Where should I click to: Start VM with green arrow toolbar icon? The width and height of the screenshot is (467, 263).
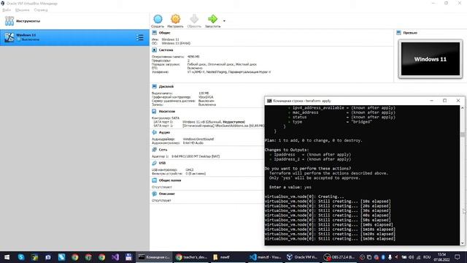point(212,19)
